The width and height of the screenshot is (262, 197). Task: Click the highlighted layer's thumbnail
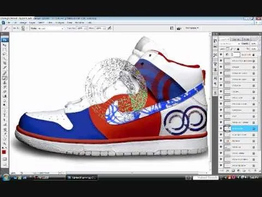[x=227, y=129]
